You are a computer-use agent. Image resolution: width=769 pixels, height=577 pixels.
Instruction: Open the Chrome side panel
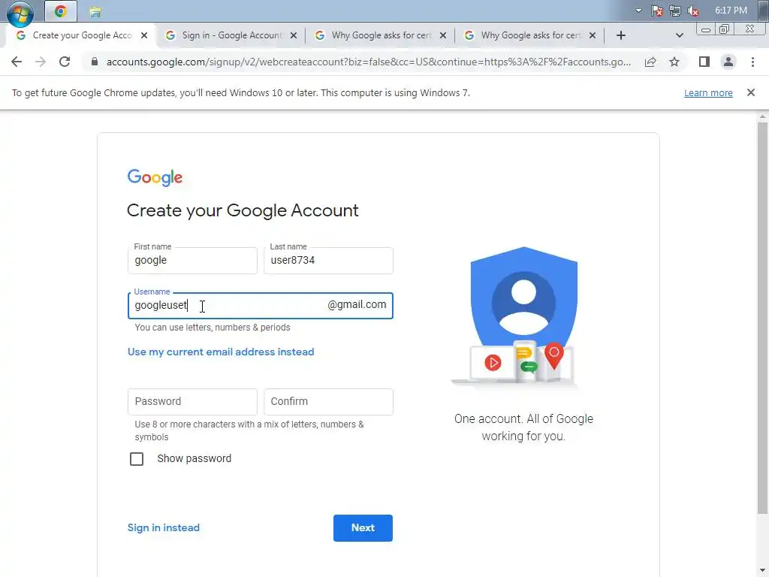tap(704, 62)
